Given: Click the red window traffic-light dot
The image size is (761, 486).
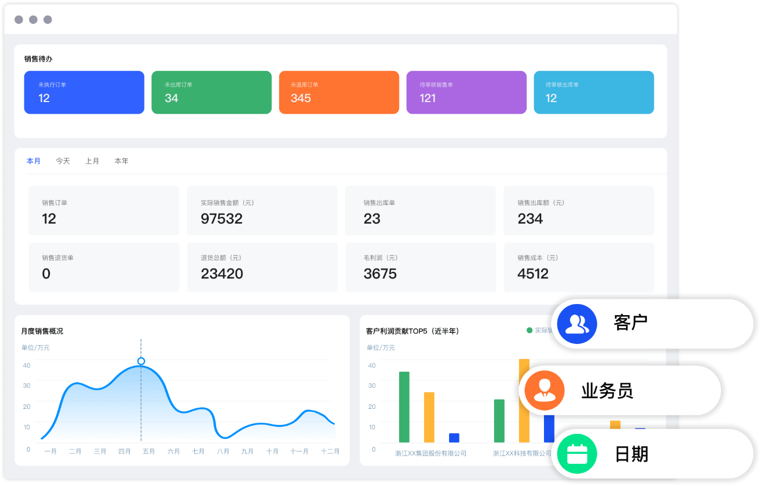Looking at the screenshot, I should [x=19, y=19].
